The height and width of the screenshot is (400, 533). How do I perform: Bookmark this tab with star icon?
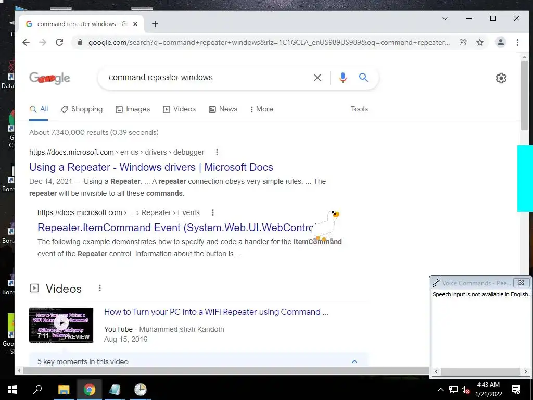[x=479, y=42]
